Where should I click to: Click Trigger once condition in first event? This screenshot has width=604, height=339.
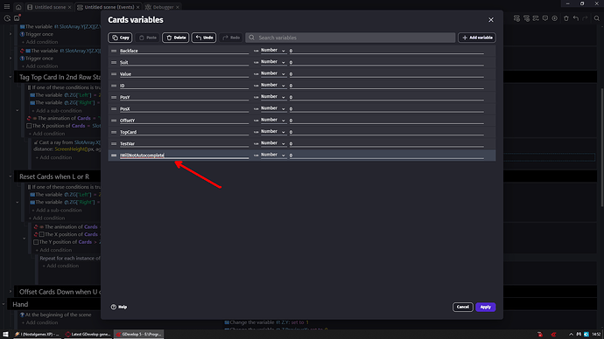pyautogui.click(x=37, y=34)
